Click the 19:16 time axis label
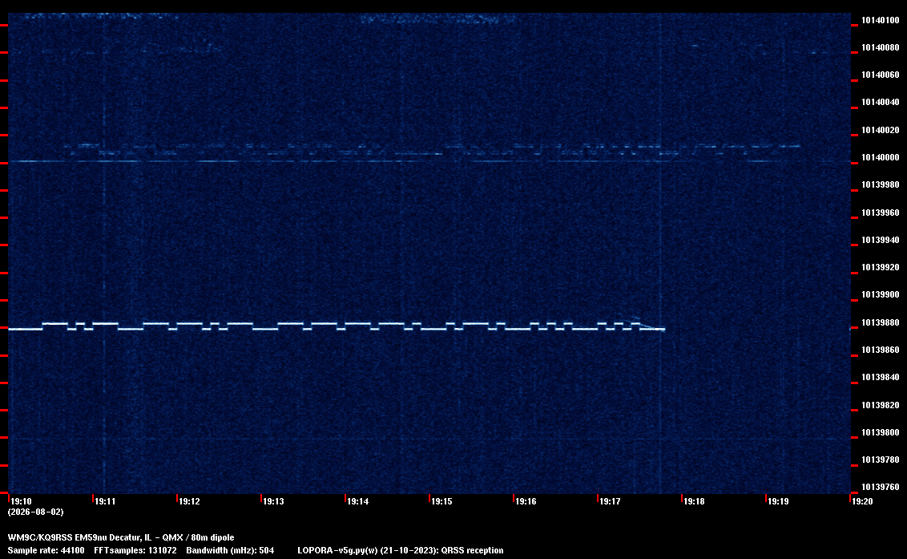907x559 pixels. click(x=526, y=501)
